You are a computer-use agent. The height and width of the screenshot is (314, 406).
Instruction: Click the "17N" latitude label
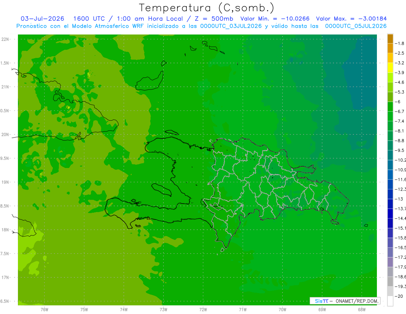5,277
